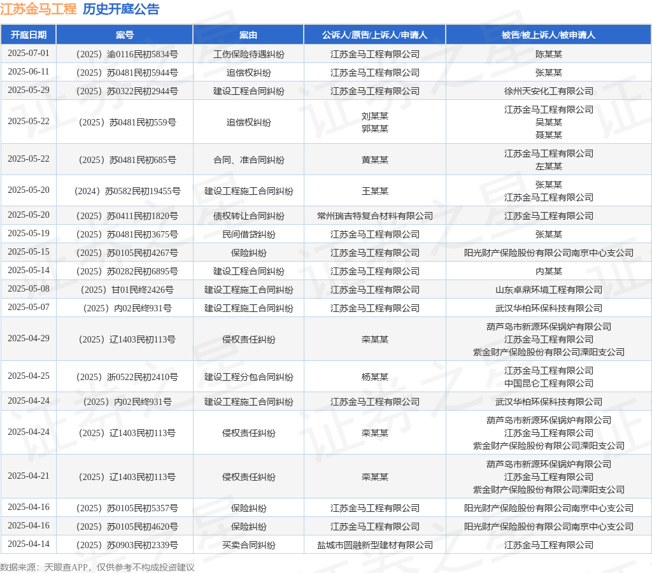This screenshot has width=652, height=573.
Task: Select the 江苏金马工程 title text
Action: (x=38, y=9)
